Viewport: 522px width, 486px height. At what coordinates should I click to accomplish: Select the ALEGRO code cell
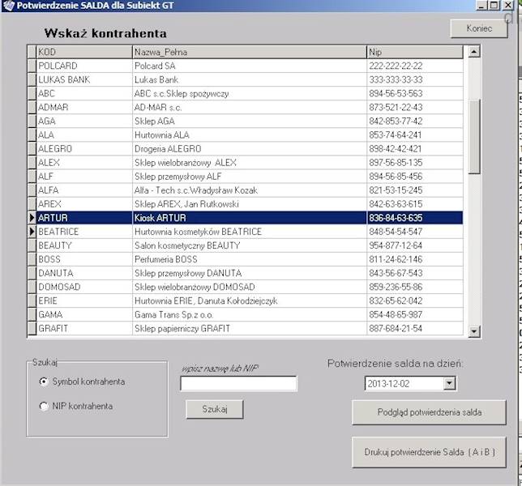pos(84,149)
